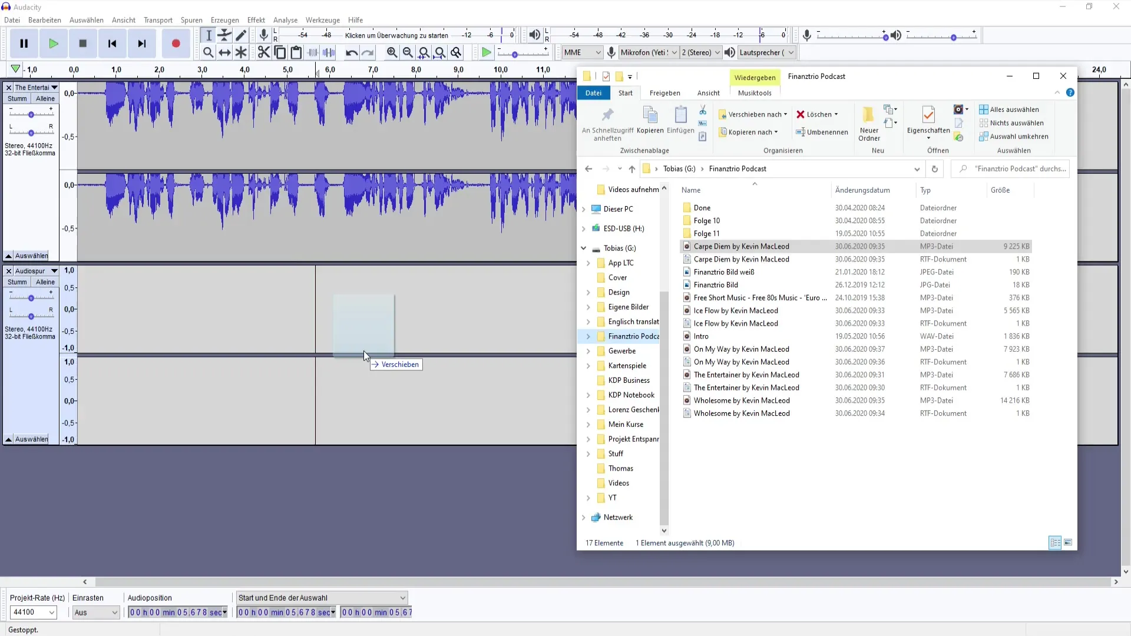Fit project to window width
This screenshot has width=1131, height=636.
tap(440, 52)
